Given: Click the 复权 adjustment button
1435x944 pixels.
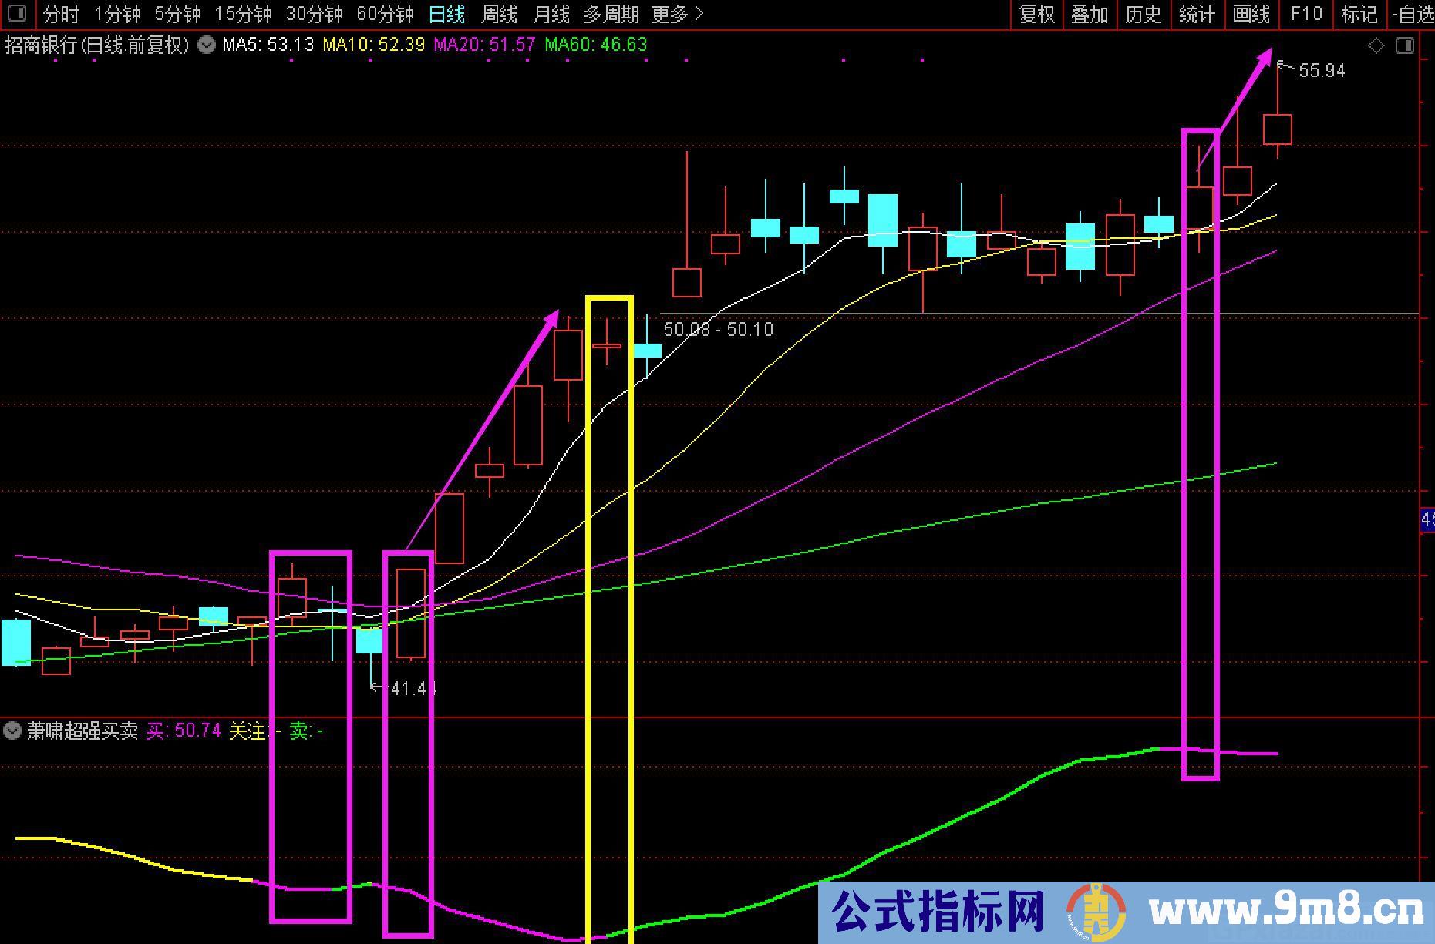Looking at the screenshot, I should [1037, 14].
